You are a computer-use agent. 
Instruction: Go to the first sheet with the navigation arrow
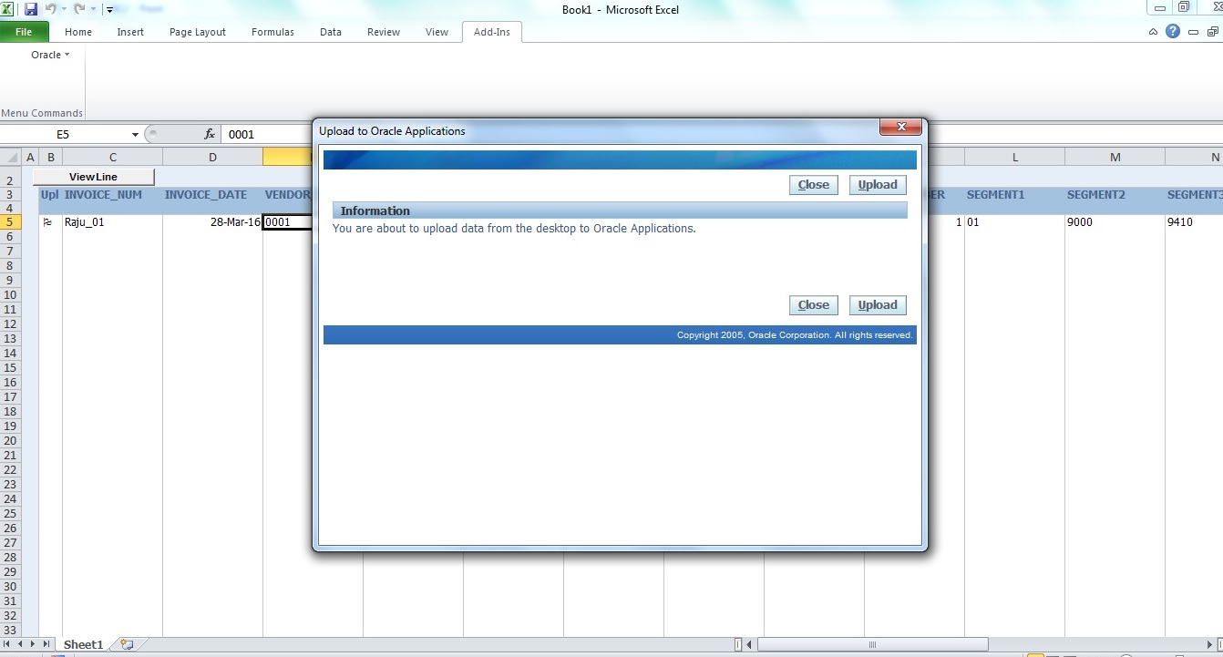point(7,644)
